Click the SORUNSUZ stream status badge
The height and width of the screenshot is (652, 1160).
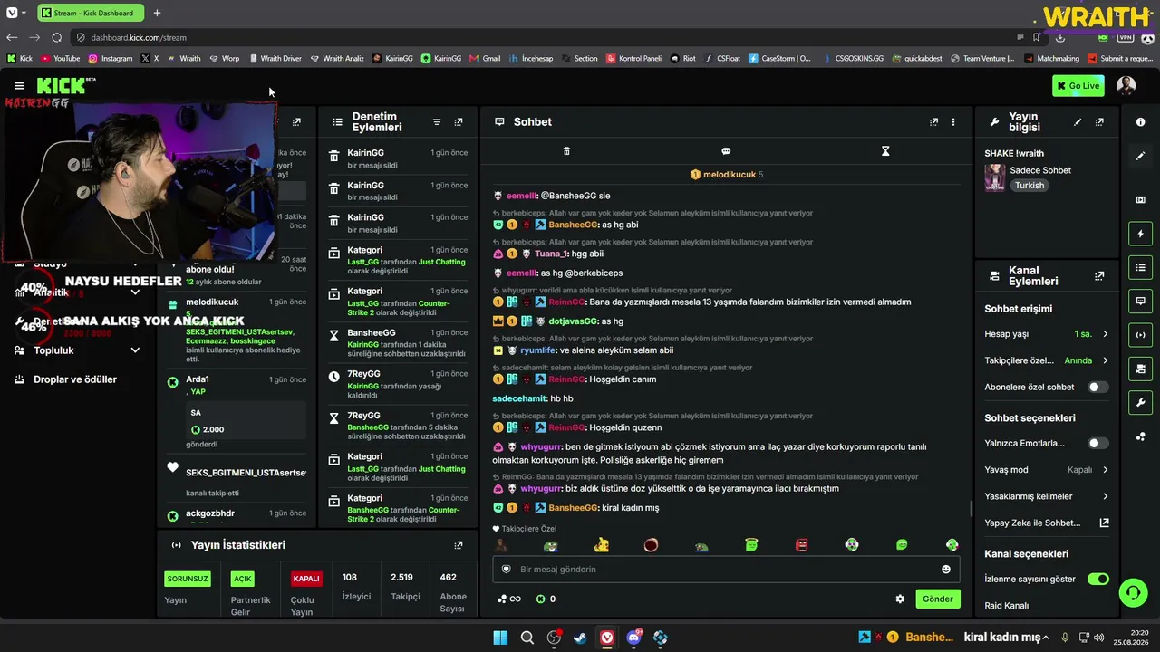[x=188, y=579]
